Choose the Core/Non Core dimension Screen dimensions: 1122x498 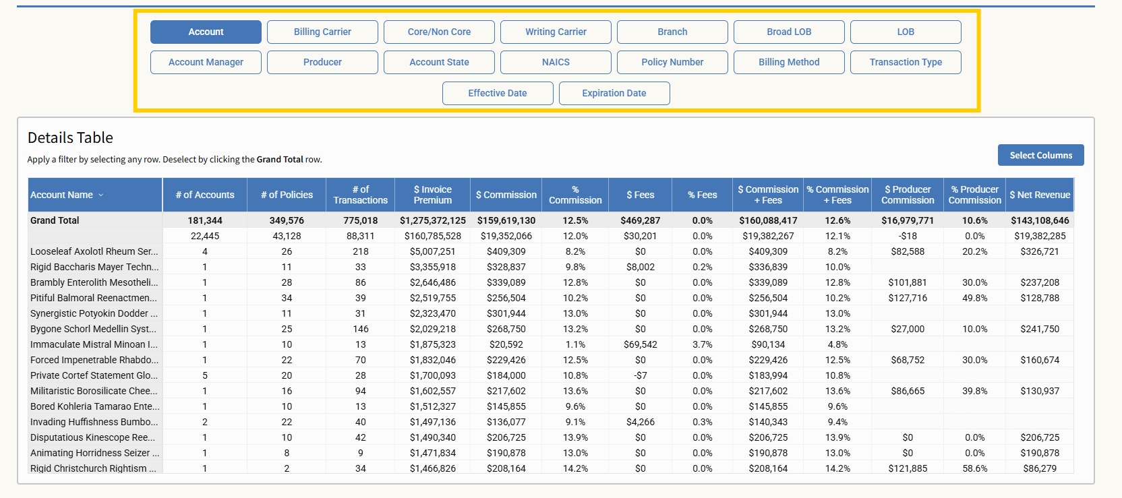pos(439,32)
